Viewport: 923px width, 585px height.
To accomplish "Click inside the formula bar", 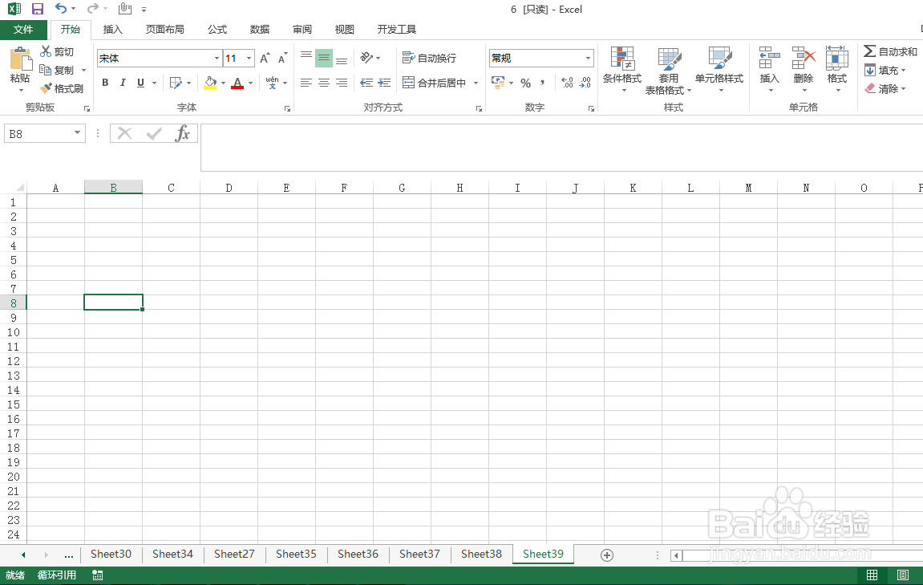I will click(561, 148).
